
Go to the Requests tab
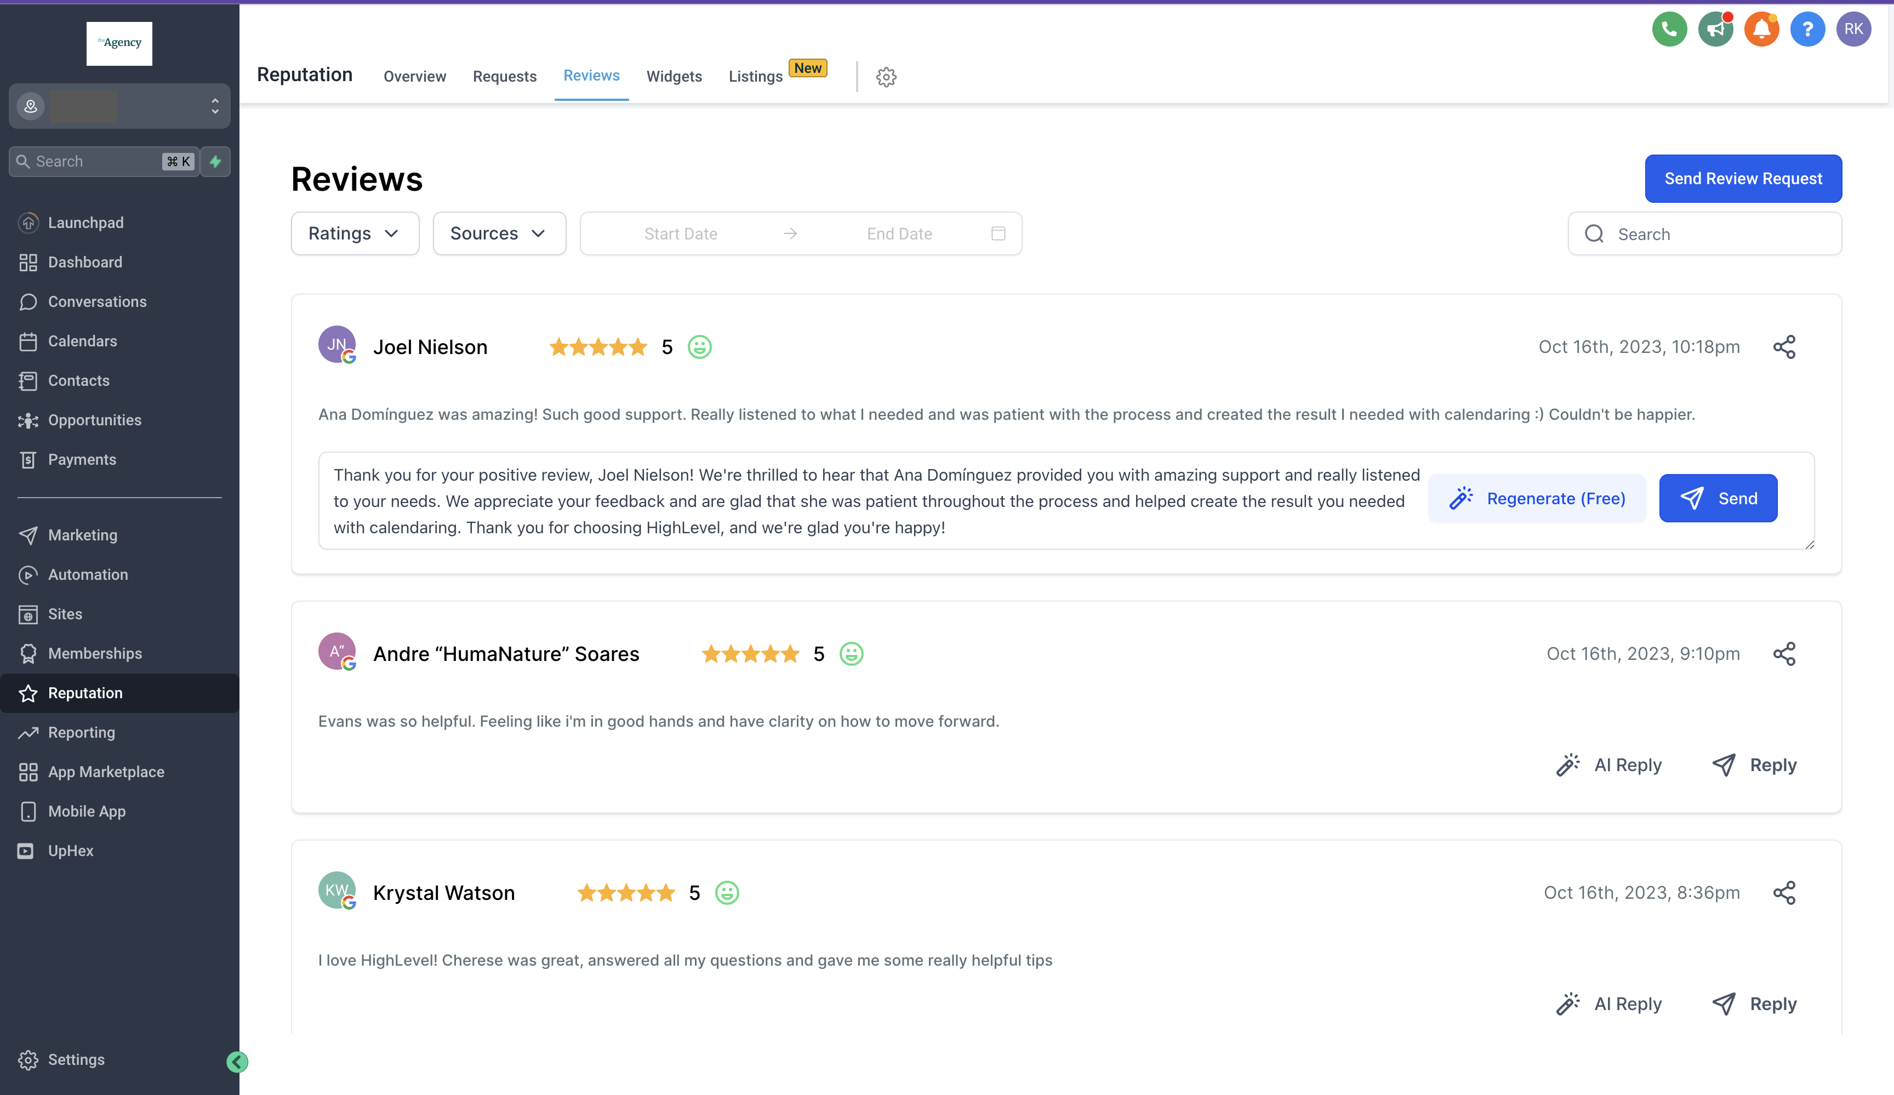[504, 77]
